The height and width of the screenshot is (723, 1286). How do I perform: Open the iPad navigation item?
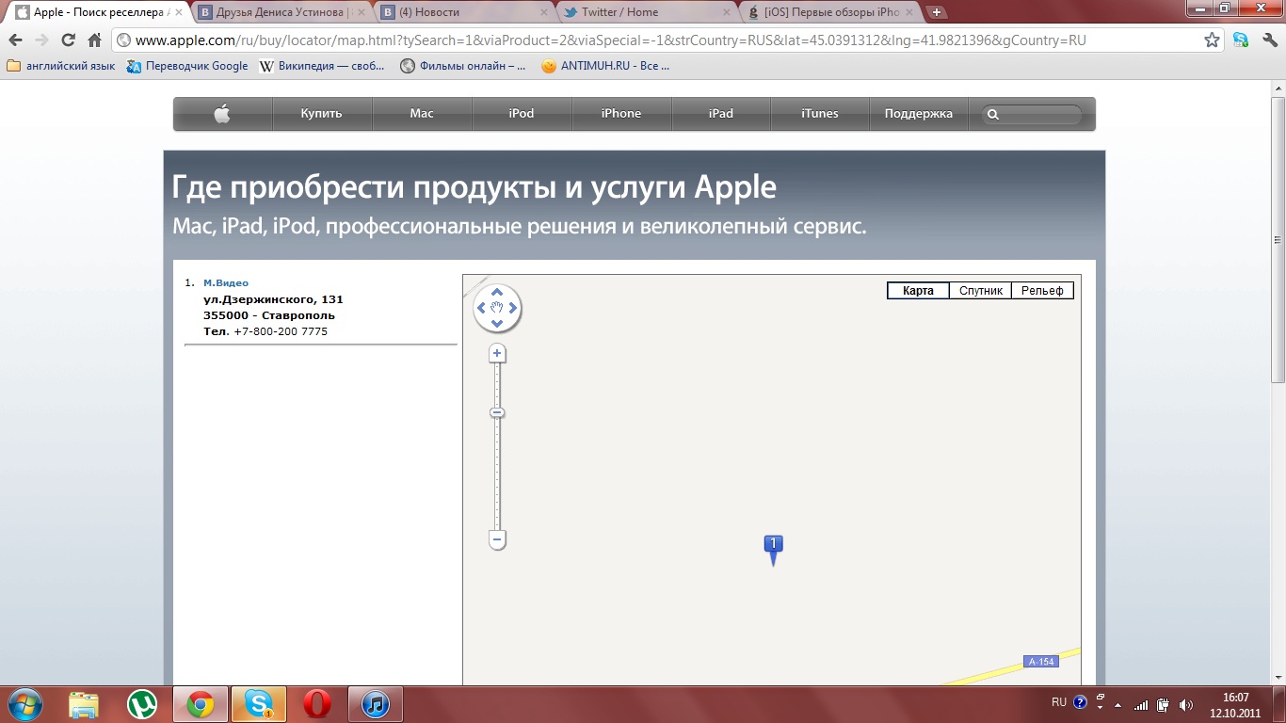[x=721, y=114]
